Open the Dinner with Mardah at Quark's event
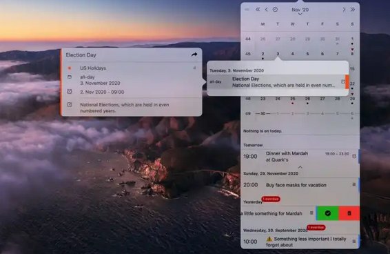This screenshot has width=390, height=254. [x=300, y=157]
